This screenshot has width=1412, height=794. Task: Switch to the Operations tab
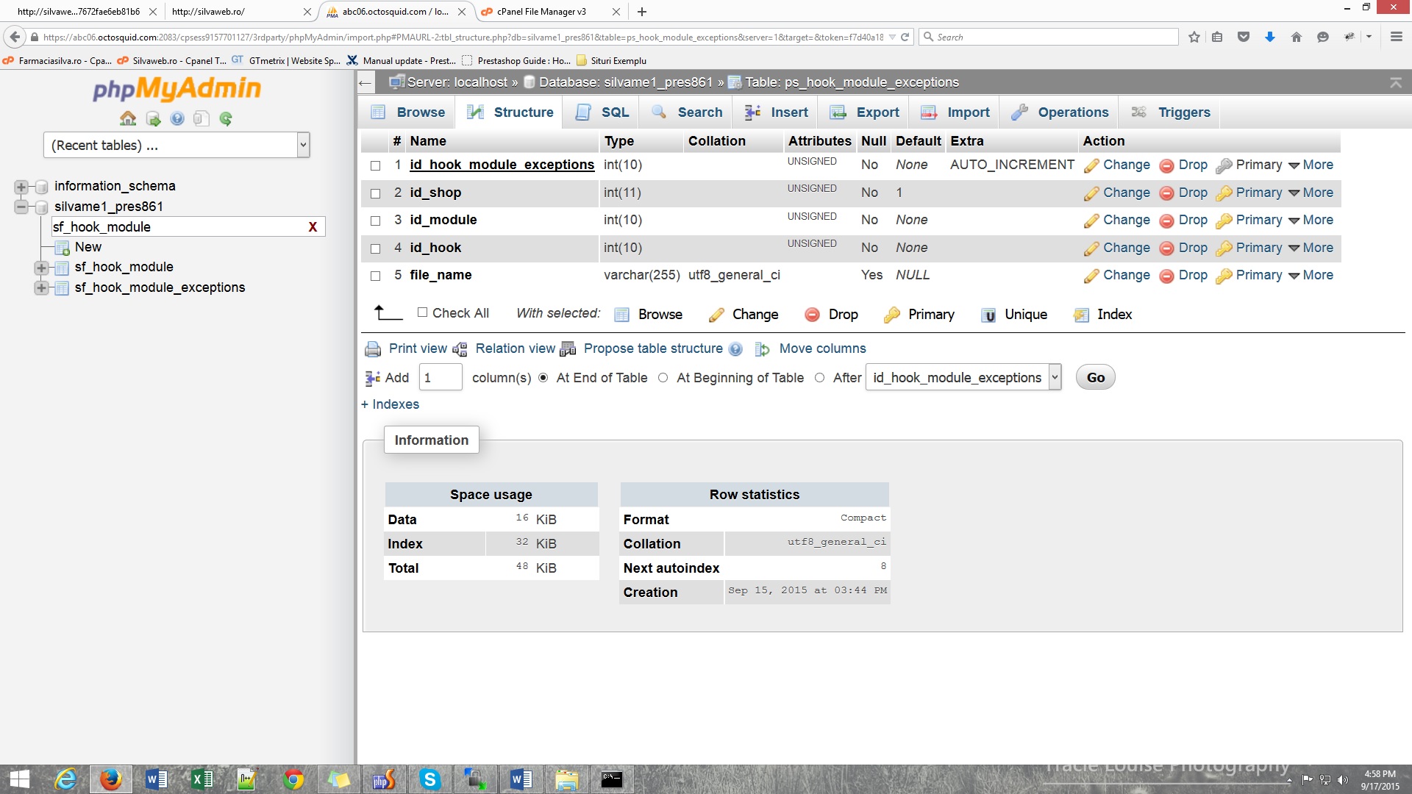(1060, 112)
